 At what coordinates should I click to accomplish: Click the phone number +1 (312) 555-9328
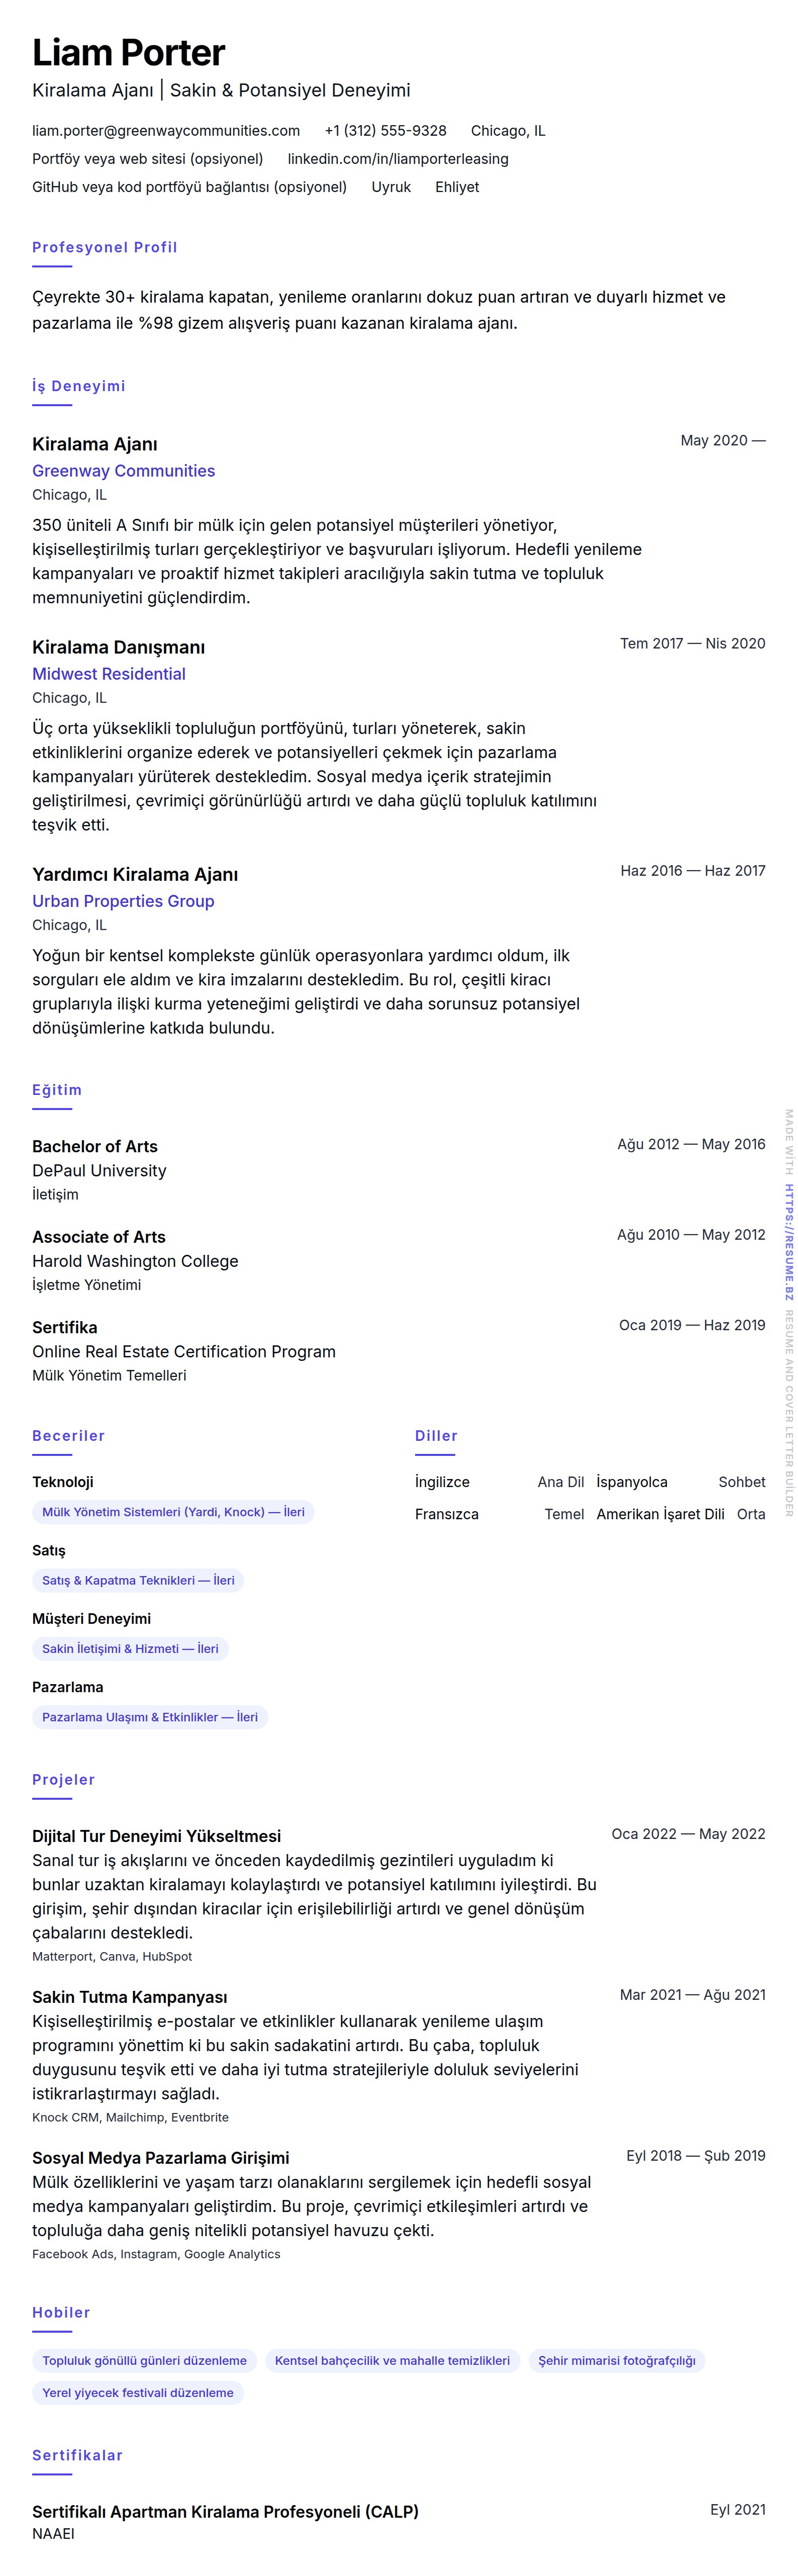385,131
